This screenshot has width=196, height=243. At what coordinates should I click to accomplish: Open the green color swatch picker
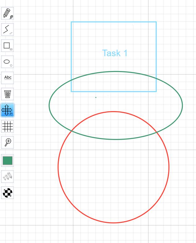[7, 160]
